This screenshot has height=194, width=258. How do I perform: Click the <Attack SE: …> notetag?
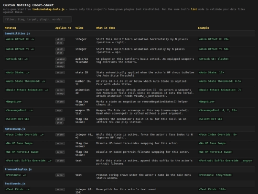tap(17, 59)
